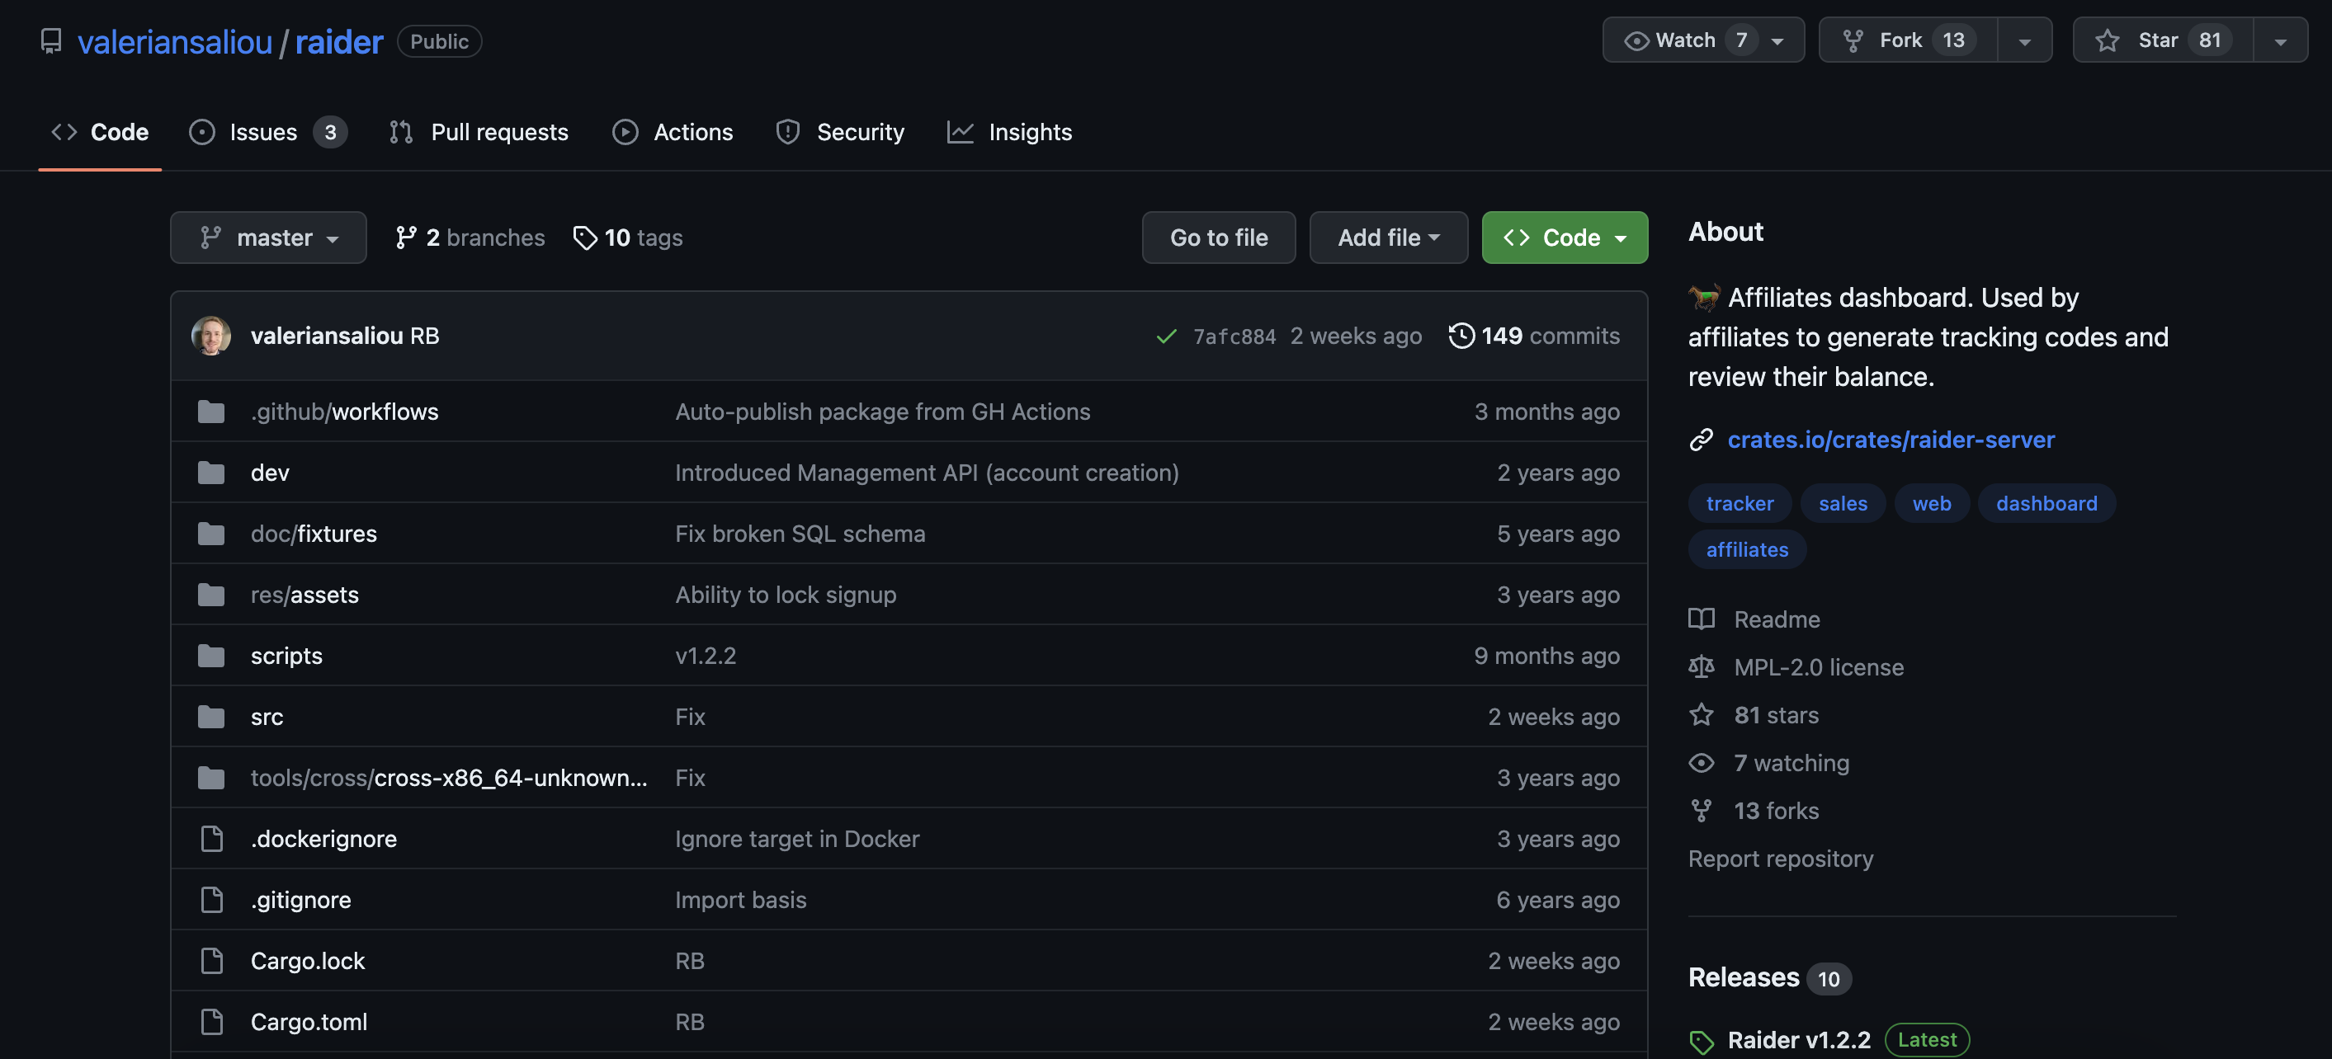Screen dimensions: 2332x1059
Task: Expand the green Code dropdown
Action: [1564, 238]
